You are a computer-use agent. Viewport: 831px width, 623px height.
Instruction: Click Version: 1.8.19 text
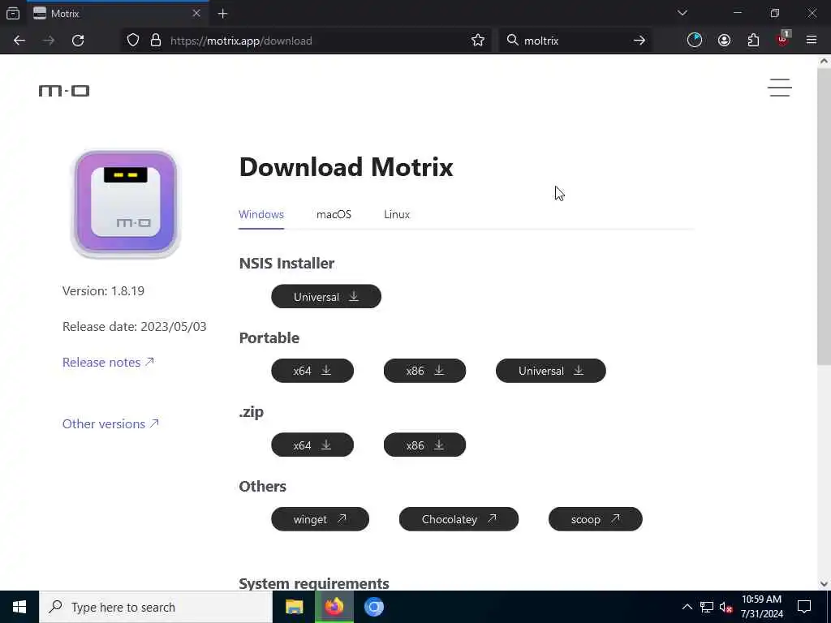tap(103, 291)
